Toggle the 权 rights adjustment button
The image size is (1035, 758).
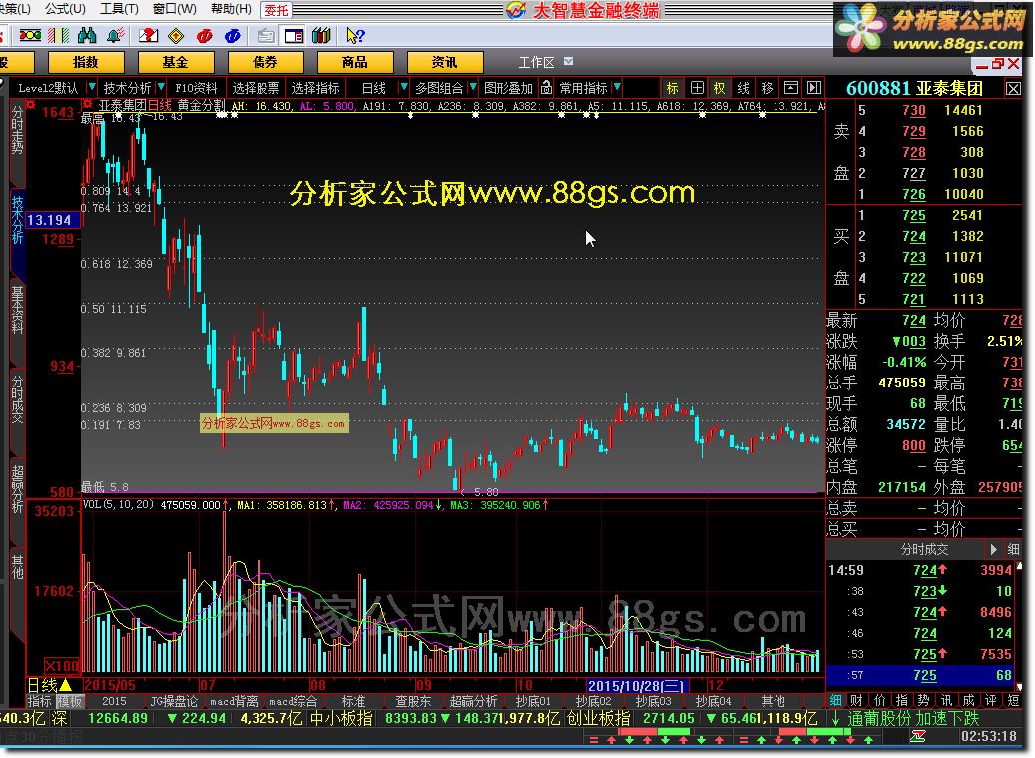point(720,88)
